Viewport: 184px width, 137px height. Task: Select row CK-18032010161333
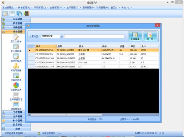(93, 59)
